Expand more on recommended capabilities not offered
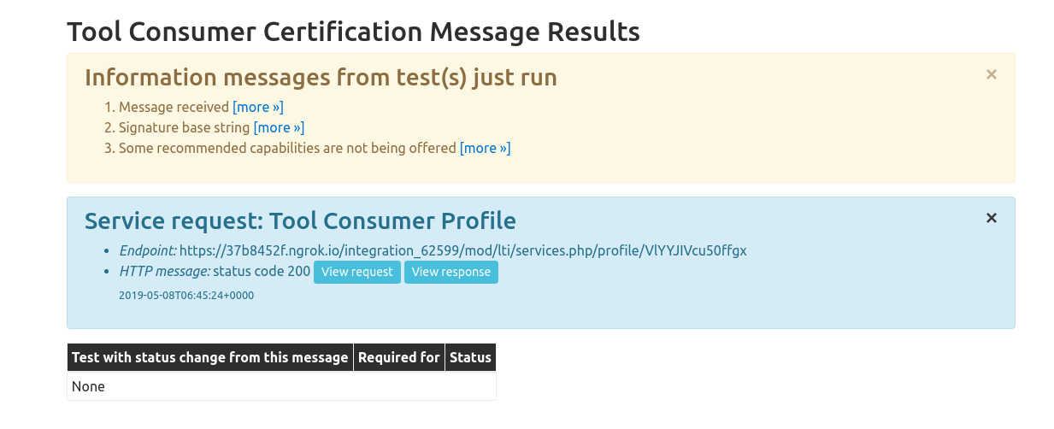 [x=485, y=148]
